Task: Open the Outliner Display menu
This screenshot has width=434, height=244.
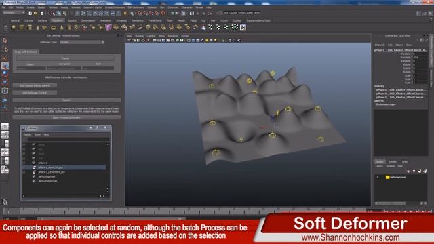Action: point(27,134)
